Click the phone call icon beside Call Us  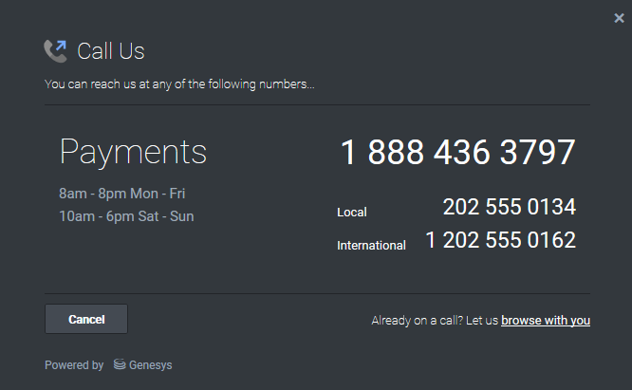pos(55,50)
